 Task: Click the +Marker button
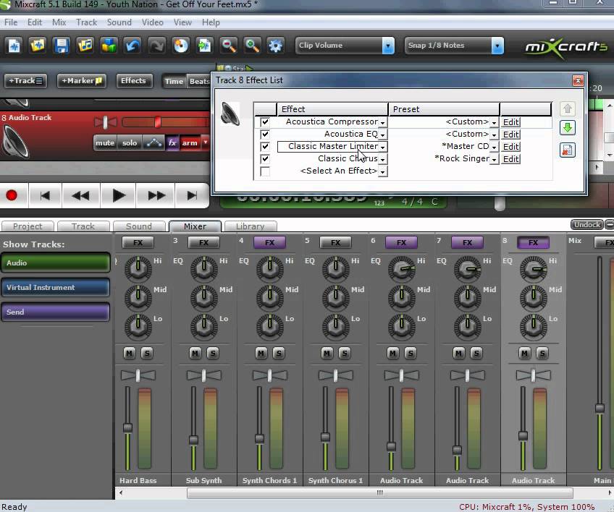[81, 81]
